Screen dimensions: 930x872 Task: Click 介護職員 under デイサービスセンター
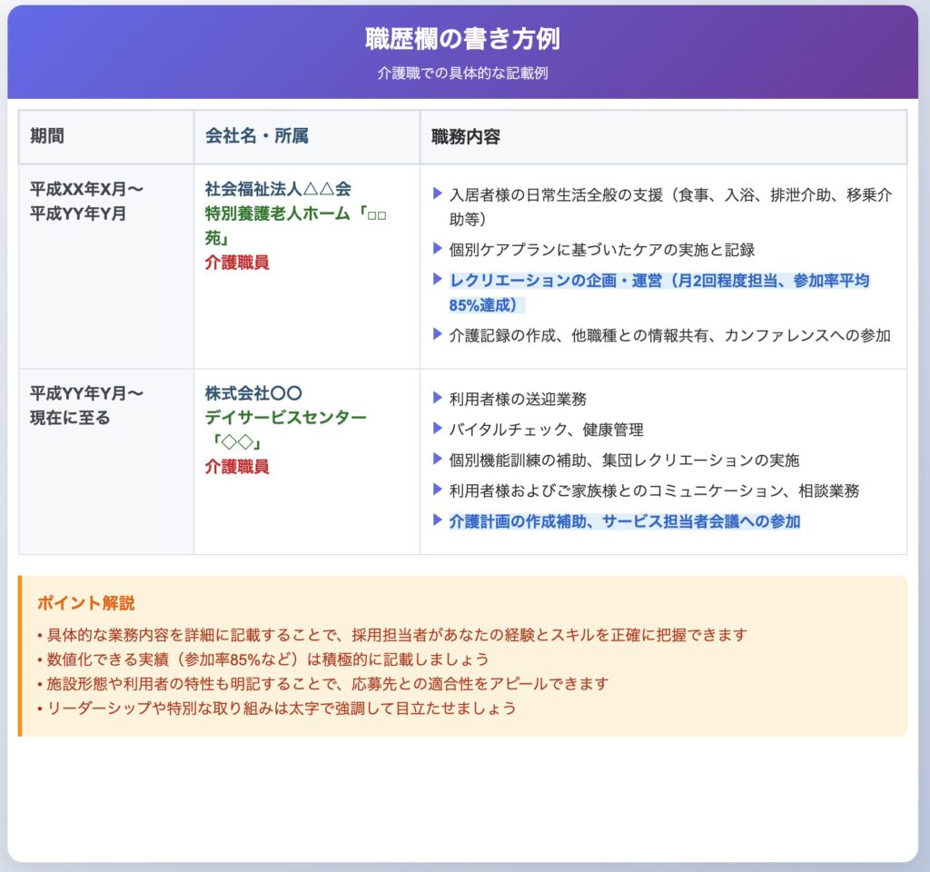[237, 466]
